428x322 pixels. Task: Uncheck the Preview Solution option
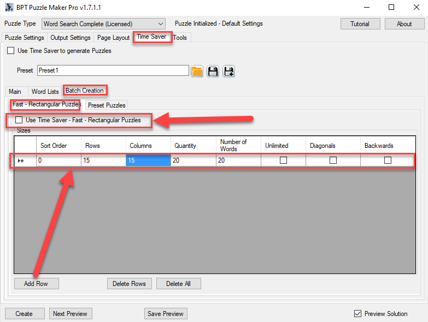click(358, 314)
